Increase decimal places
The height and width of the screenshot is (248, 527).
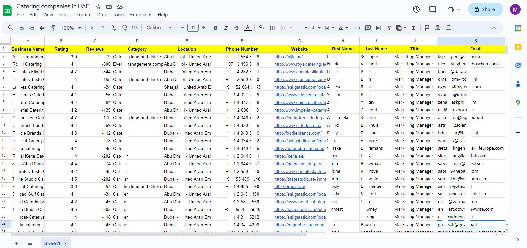tap(124, 28)
